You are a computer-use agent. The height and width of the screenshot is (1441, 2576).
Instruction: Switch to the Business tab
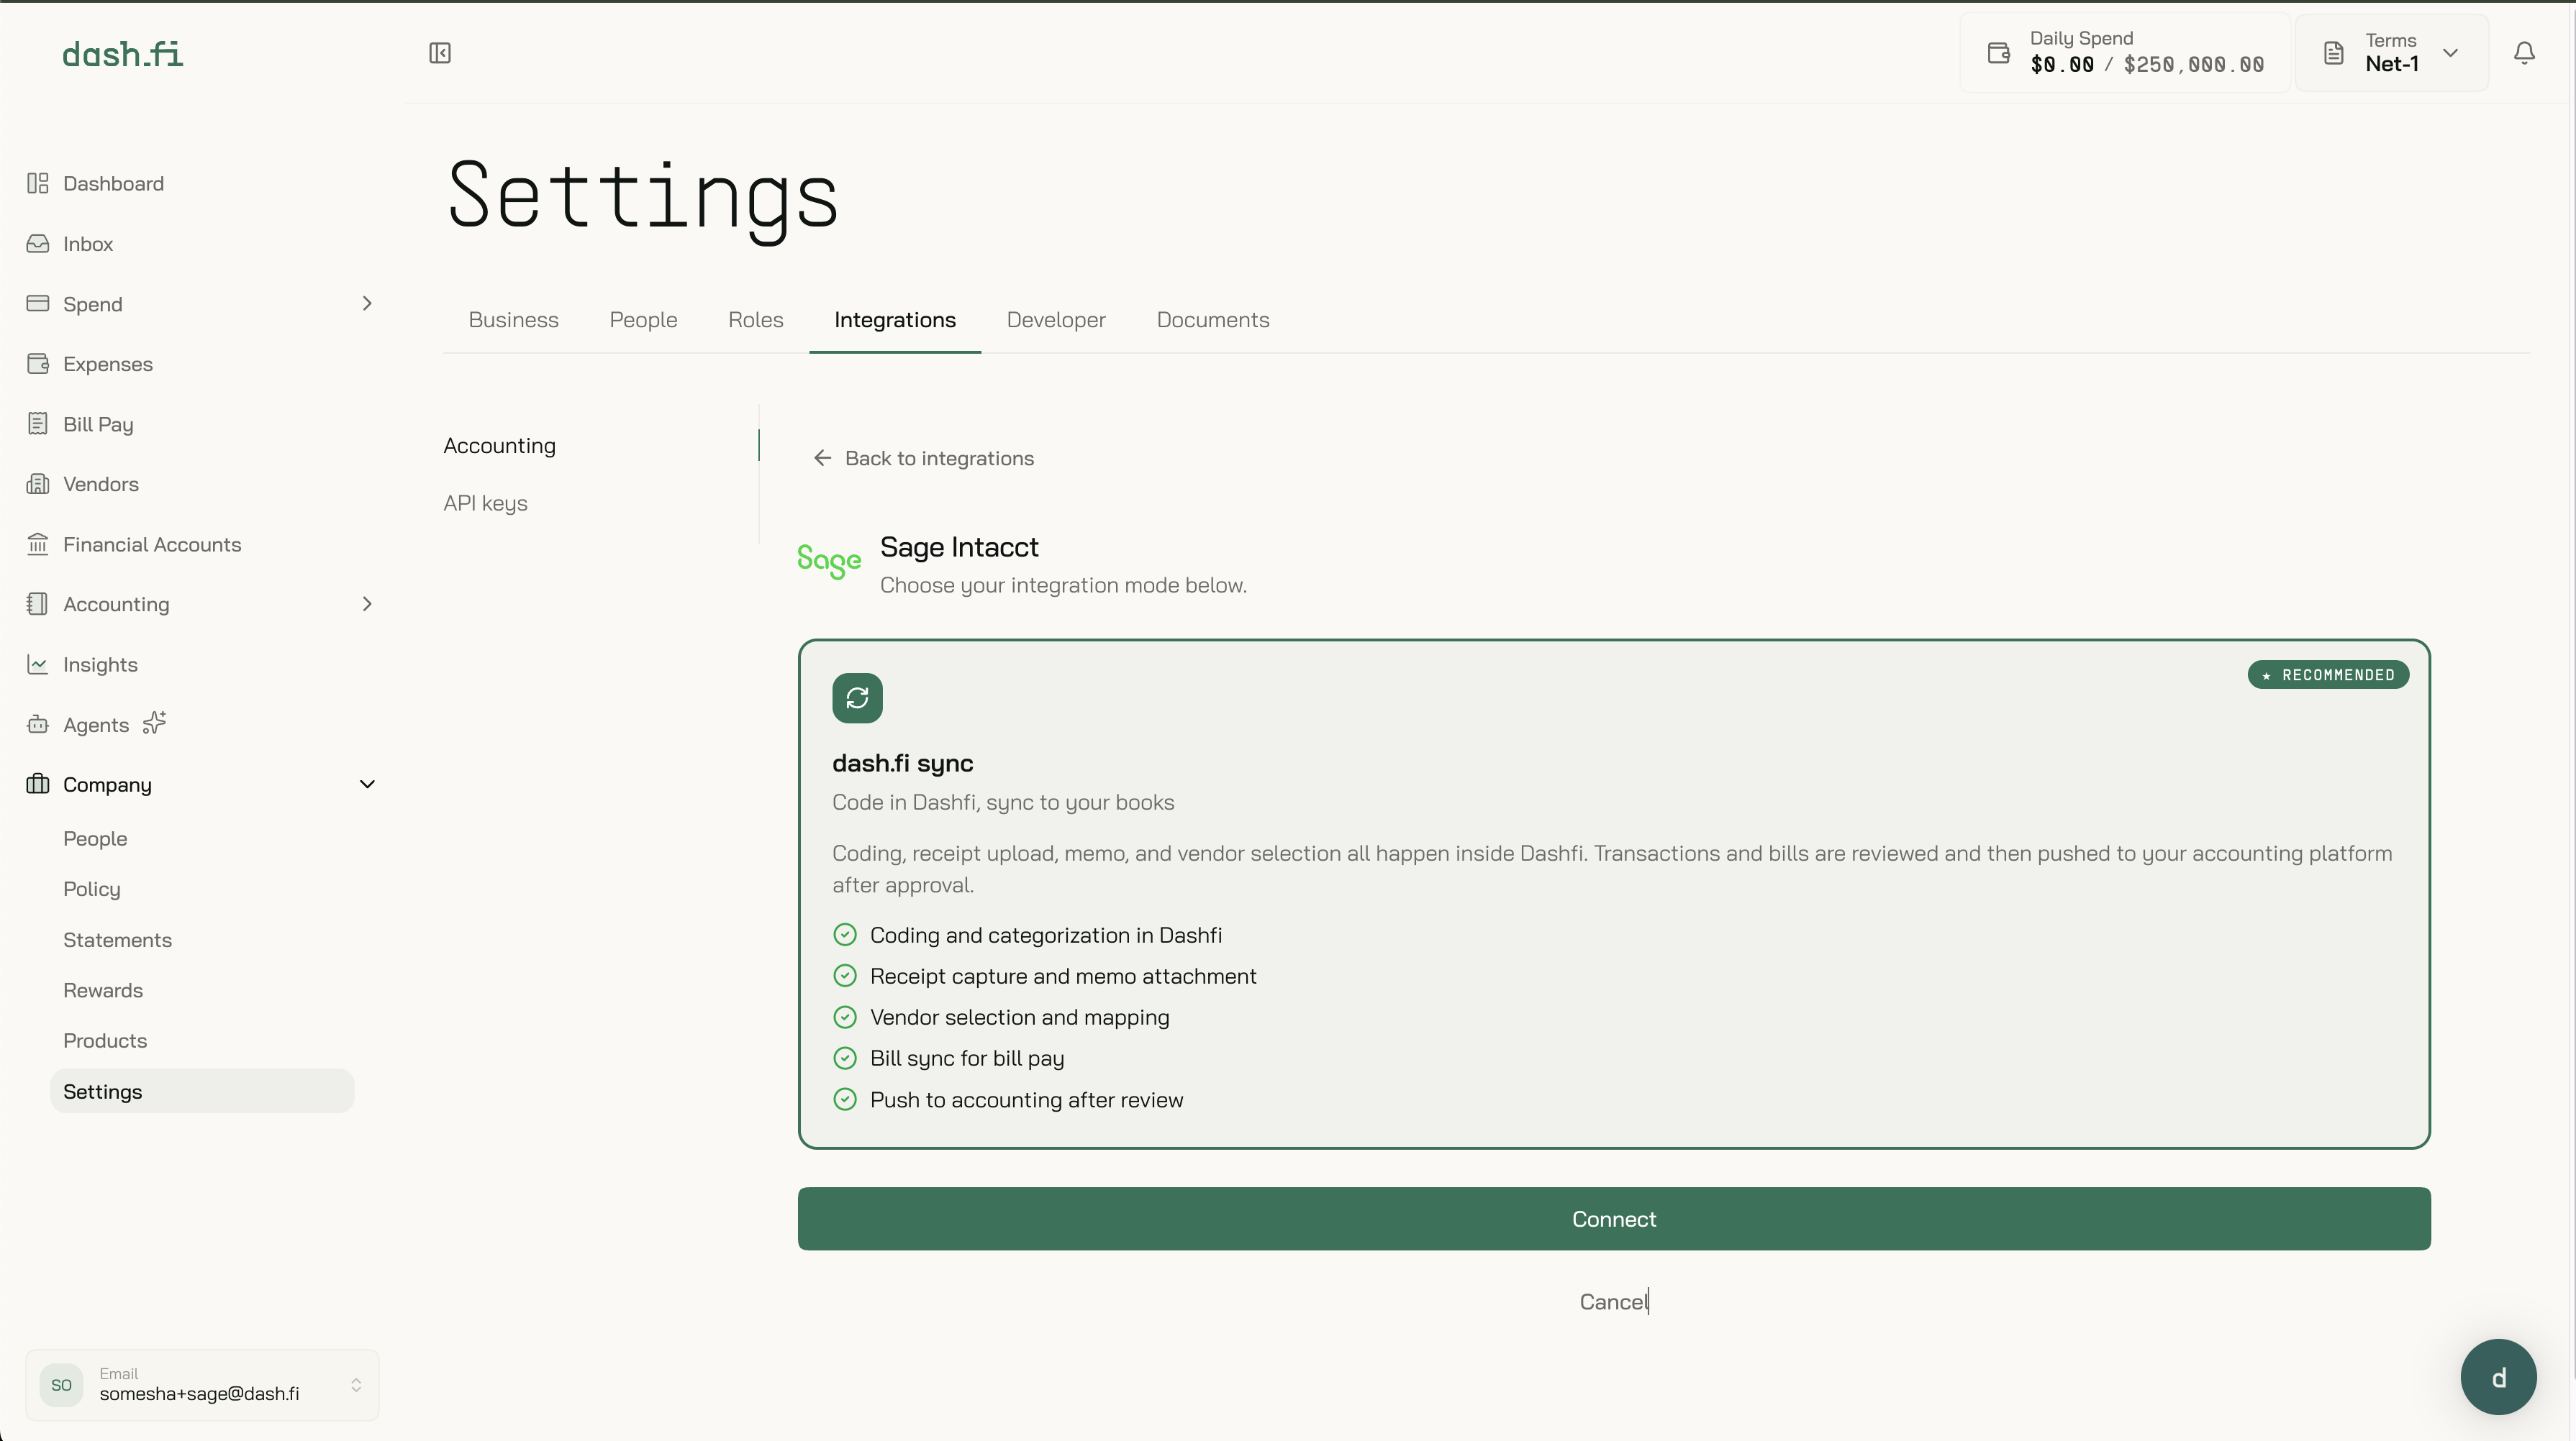click(x=514, y=320)
